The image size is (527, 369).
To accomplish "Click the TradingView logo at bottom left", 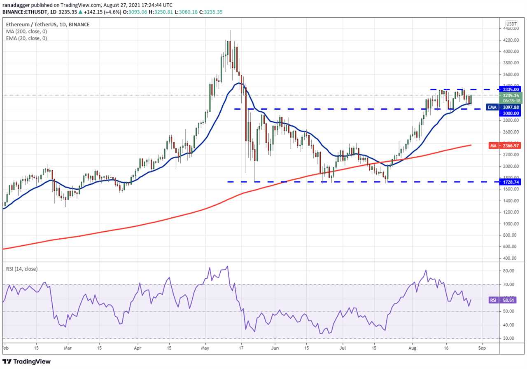I will point(27,362).
